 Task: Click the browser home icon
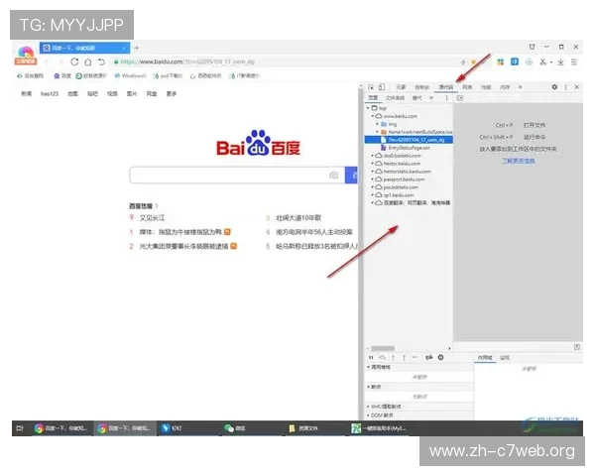pyautogui.click(x=87, y=60)
